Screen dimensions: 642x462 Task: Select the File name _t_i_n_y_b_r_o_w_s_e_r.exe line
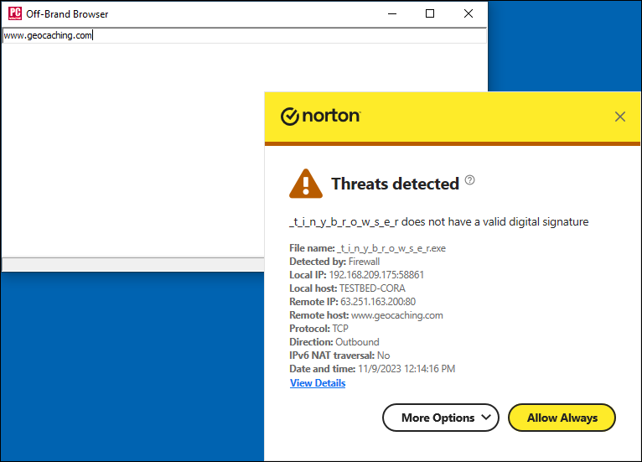[x=367, y=248]
